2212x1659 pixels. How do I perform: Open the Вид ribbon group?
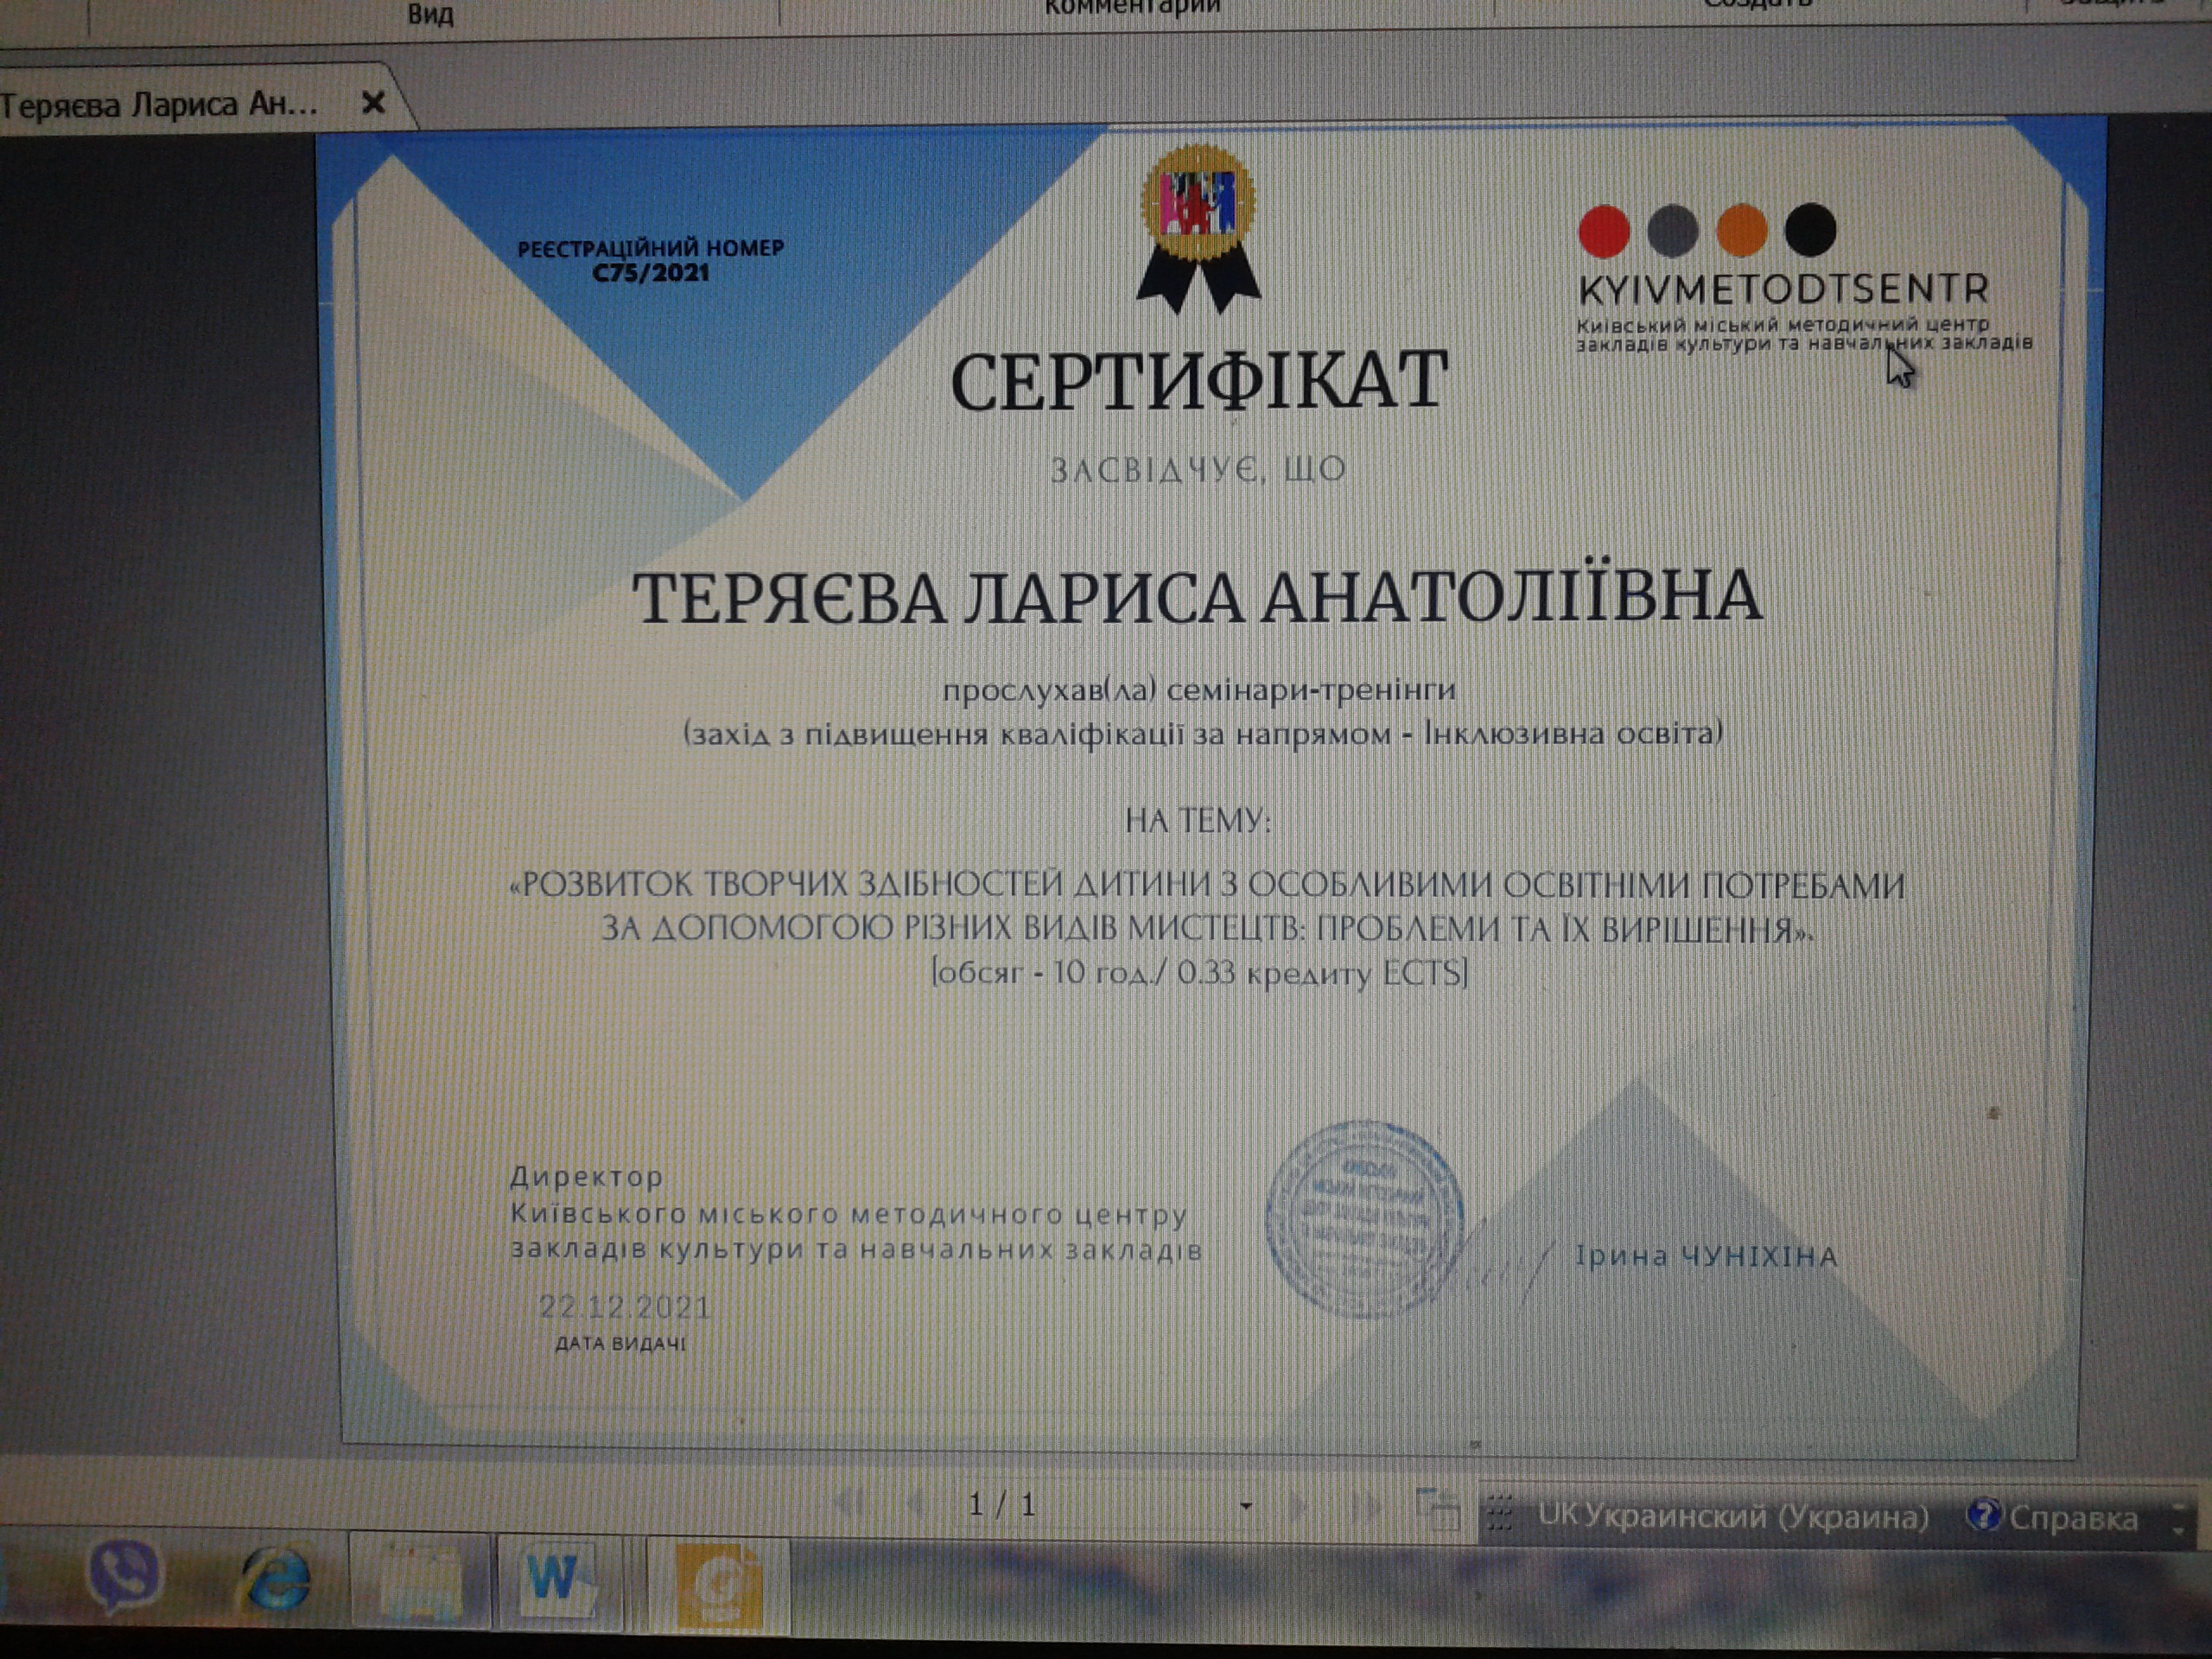tap(430, 14)
